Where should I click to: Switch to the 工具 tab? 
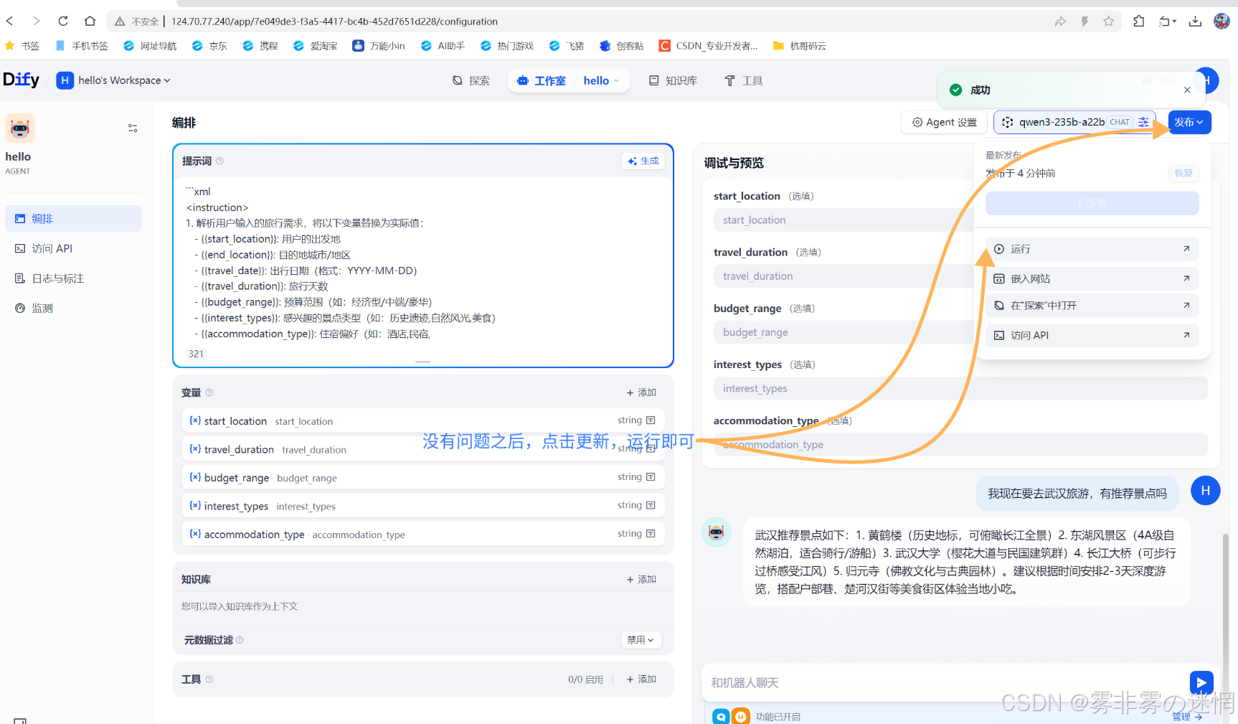tap(744, 80)
